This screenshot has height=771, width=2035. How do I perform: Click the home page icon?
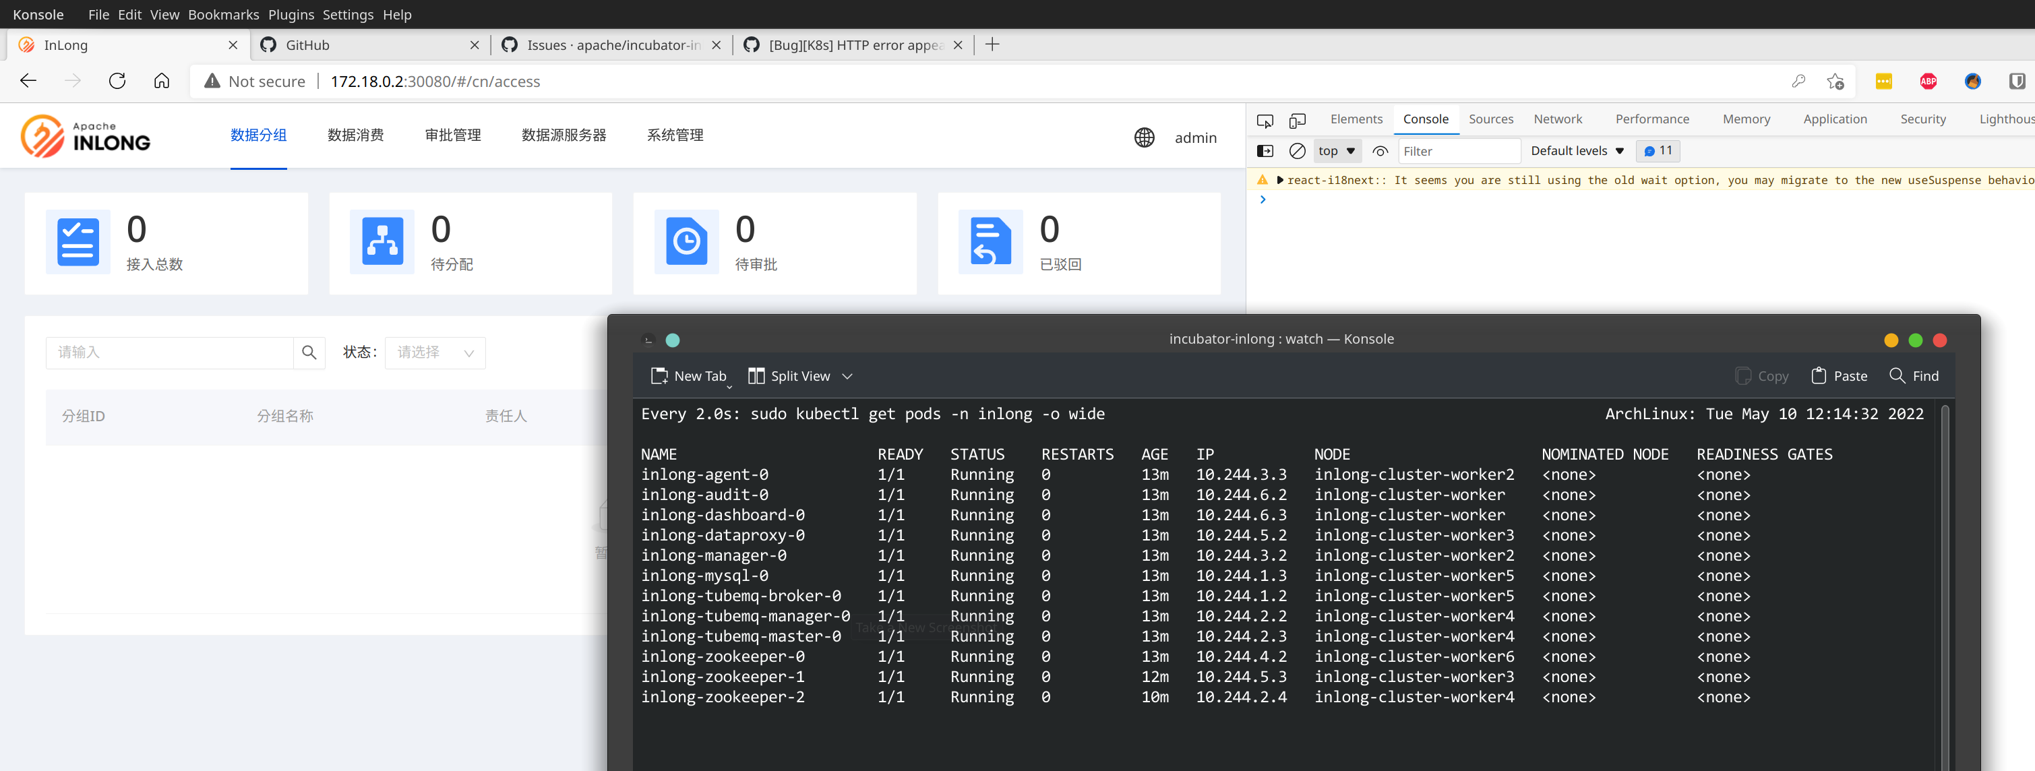[x=162, y=81]
